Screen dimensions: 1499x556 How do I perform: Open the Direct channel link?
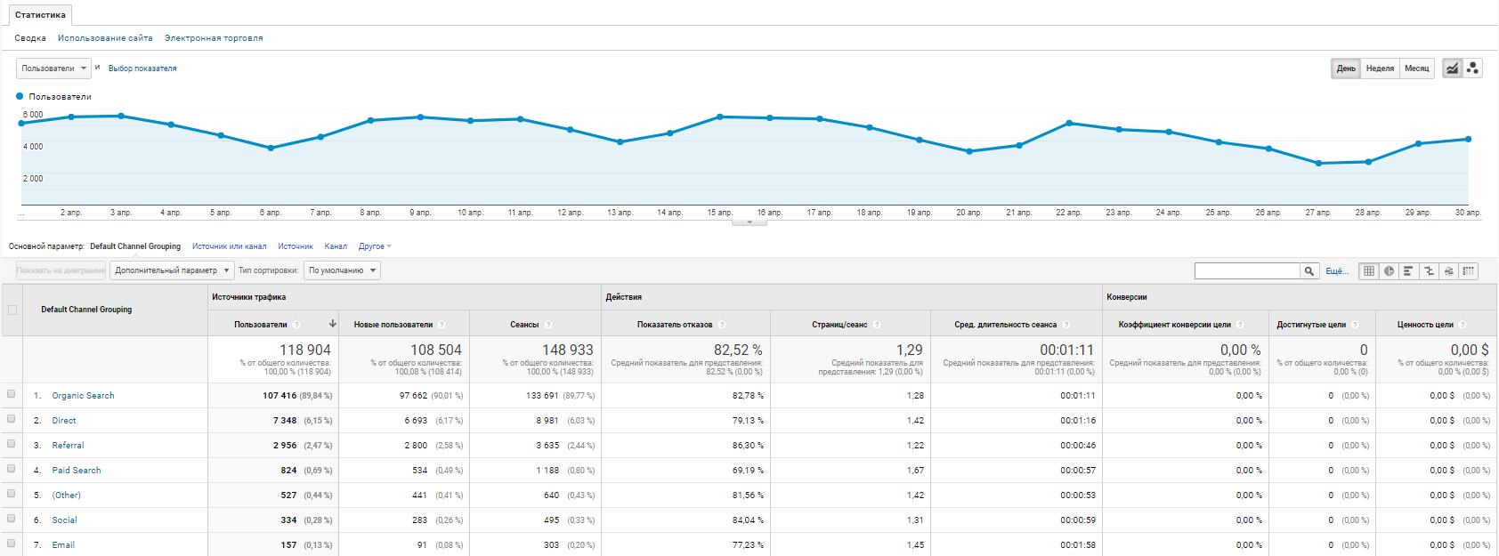coord(64,421)
